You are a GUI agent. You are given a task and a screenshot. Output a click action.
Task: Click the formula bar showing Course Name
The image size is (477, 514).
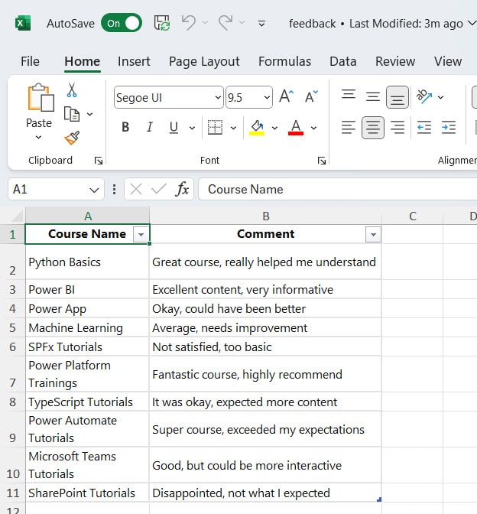337,189
